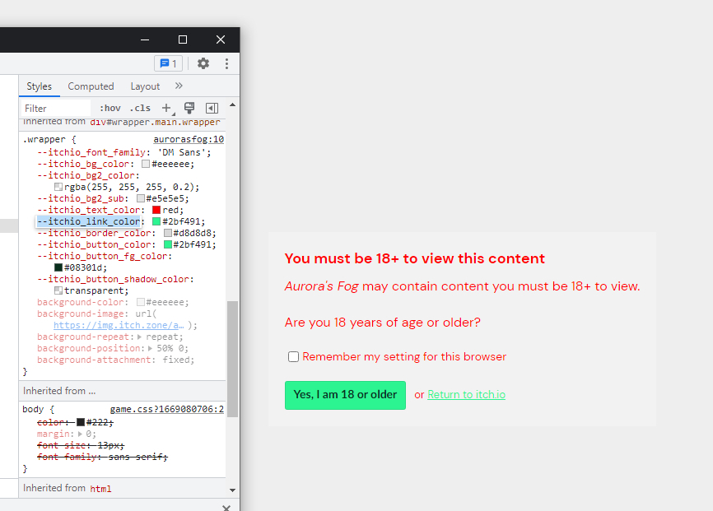
Task: Toggle the .cls class editor
Action: pyautogui.click(x=140, y=108)
